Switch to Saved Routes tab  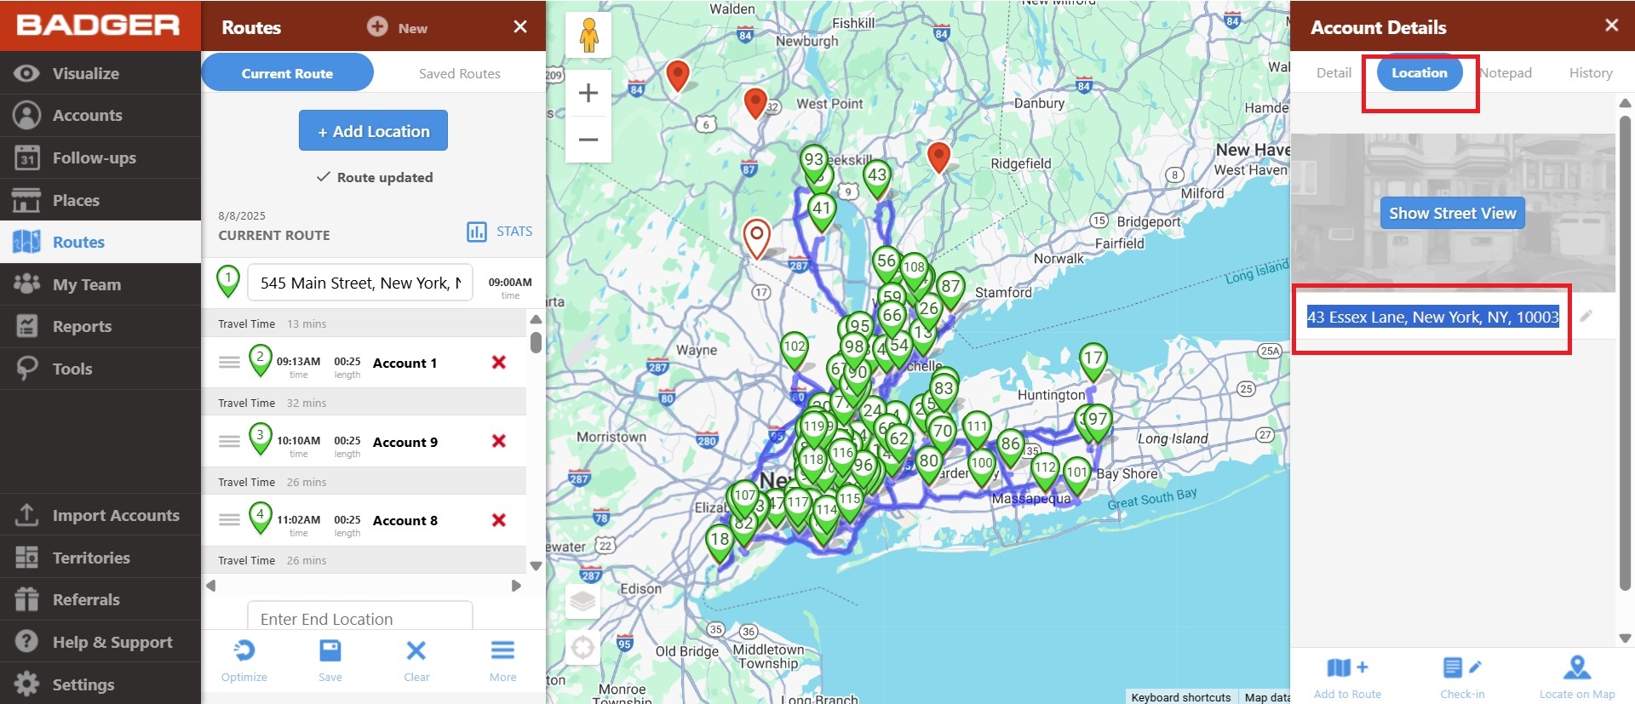[460, 73]
